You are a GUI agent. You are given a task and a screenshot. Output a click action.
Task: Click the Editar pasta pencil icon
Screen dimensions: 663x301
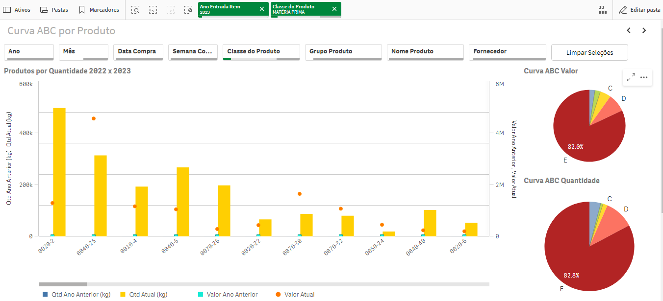[x=623, y=10]
